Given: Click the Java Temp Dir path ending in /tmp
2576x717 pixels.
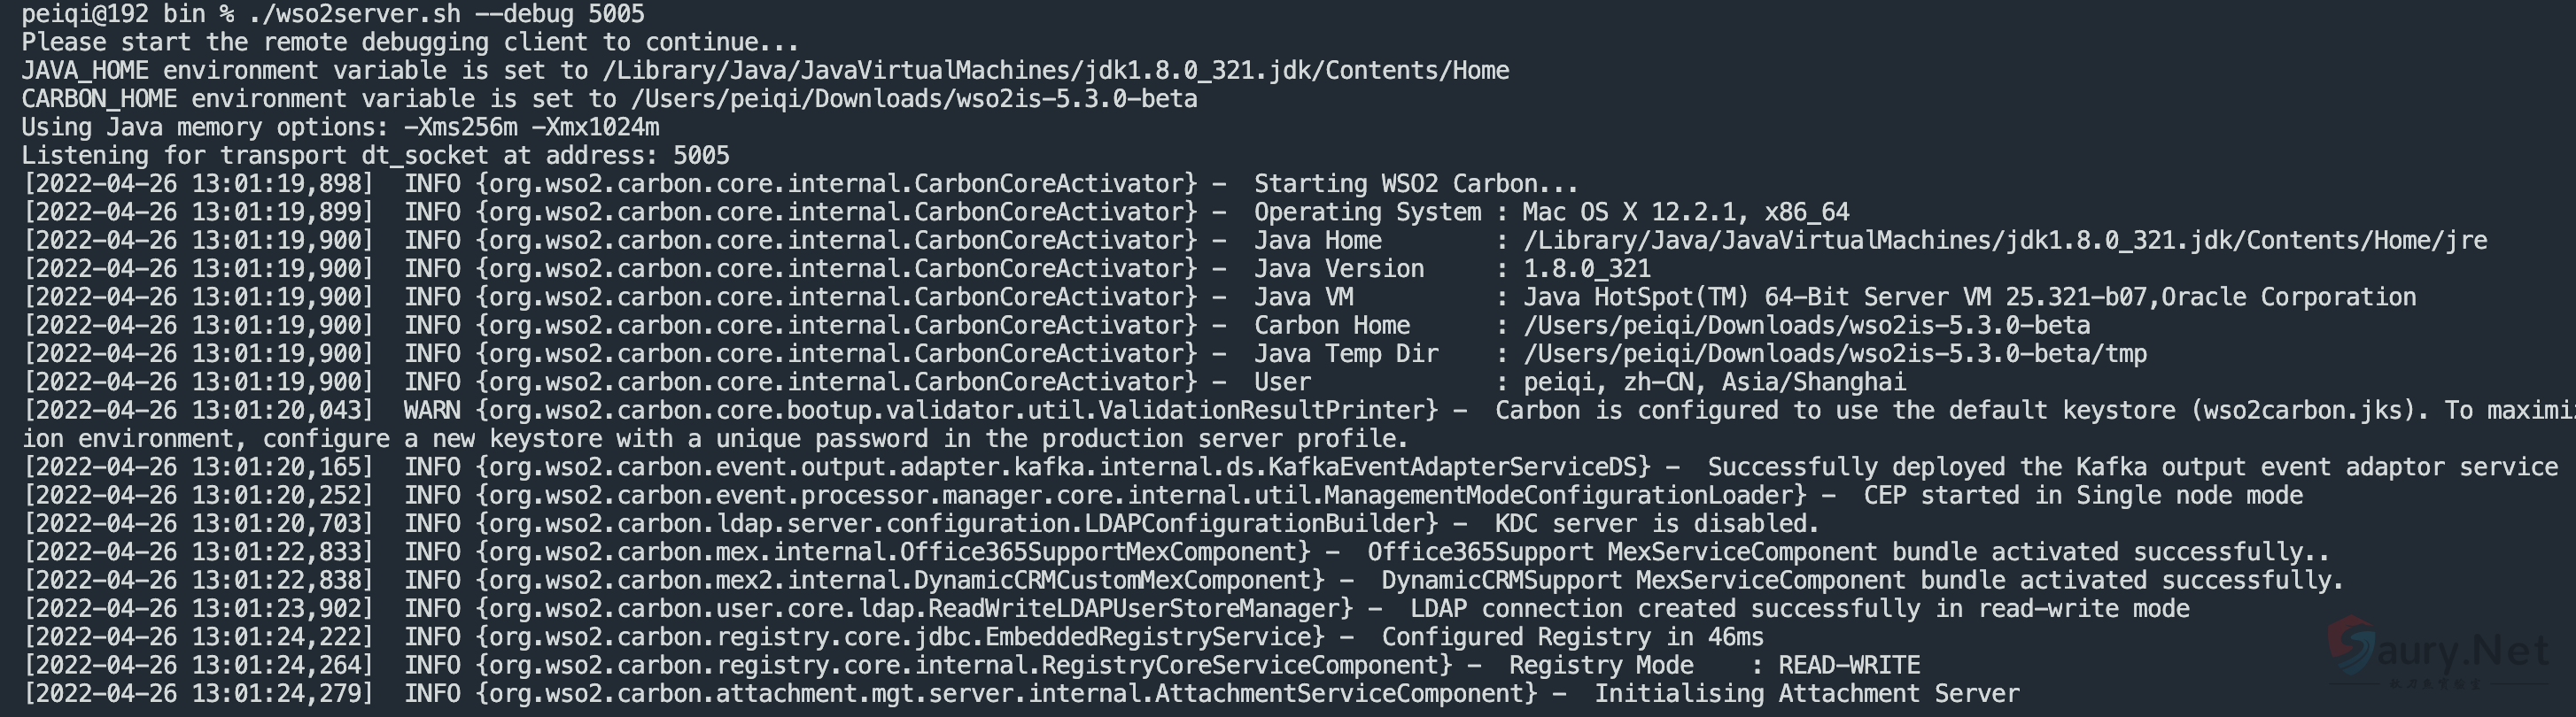Looking at the screenshot, I should click(x=1834, y=353).
